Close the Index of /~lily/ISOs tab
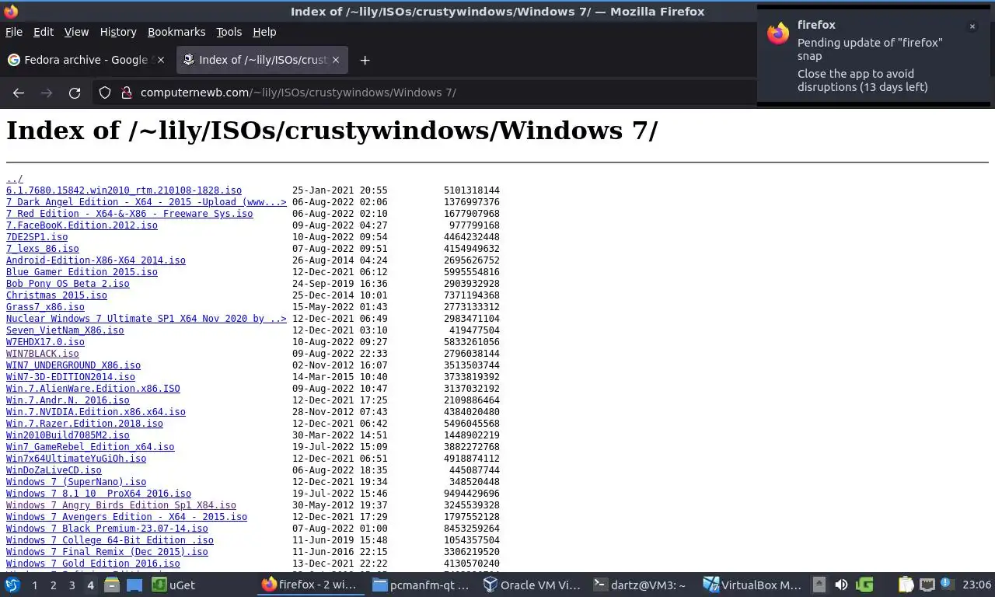 click(x=336, y=60)
